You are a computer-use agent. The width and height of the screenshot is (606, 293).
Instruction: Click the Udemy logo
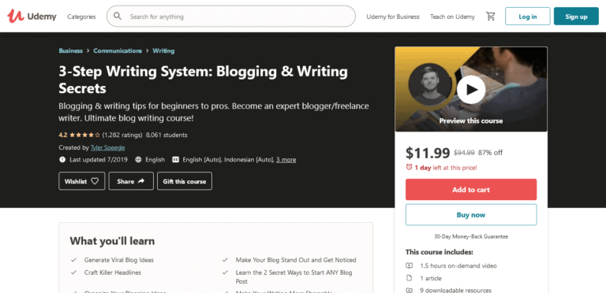click(x=32, y=17)
